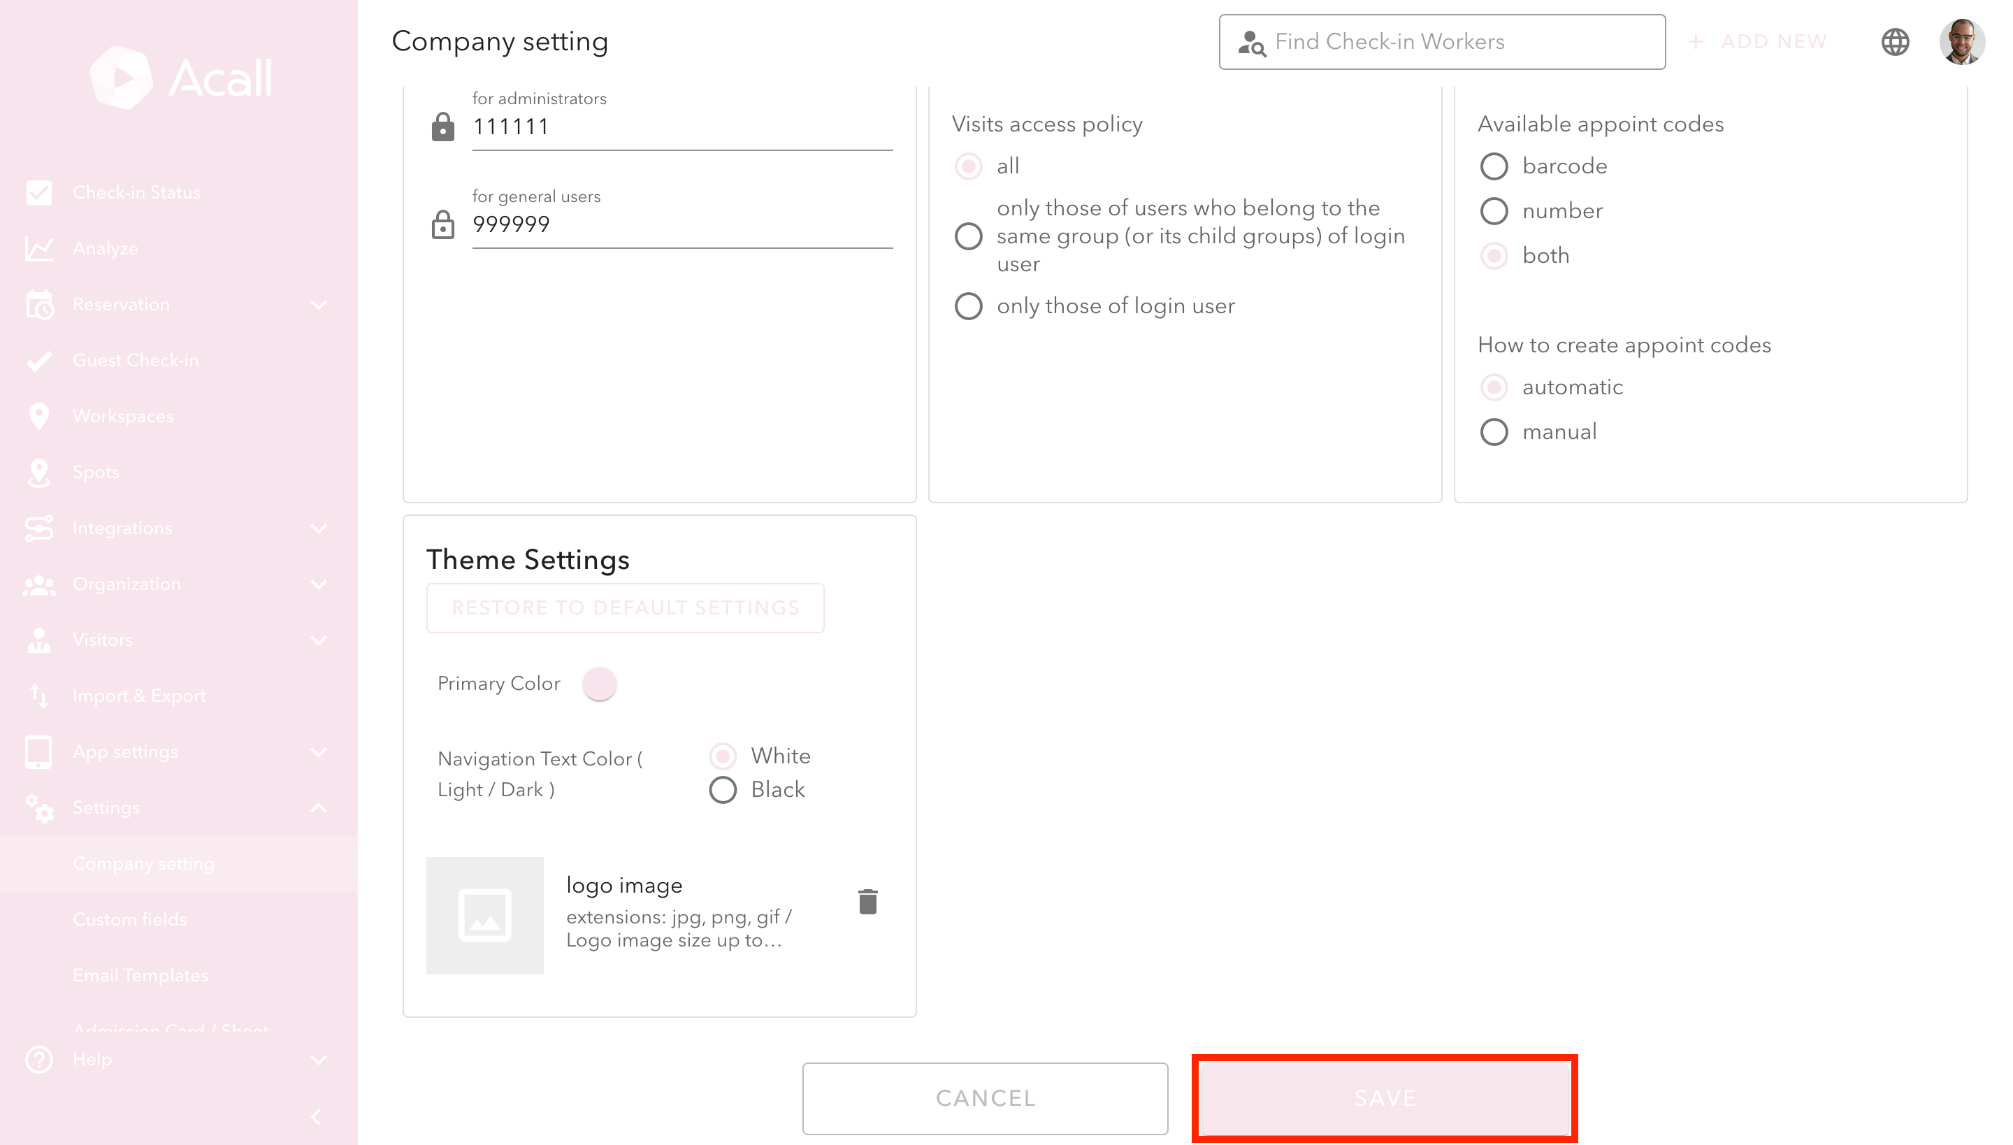
Task: Delete logo image with trash icon
Action: 867,901
